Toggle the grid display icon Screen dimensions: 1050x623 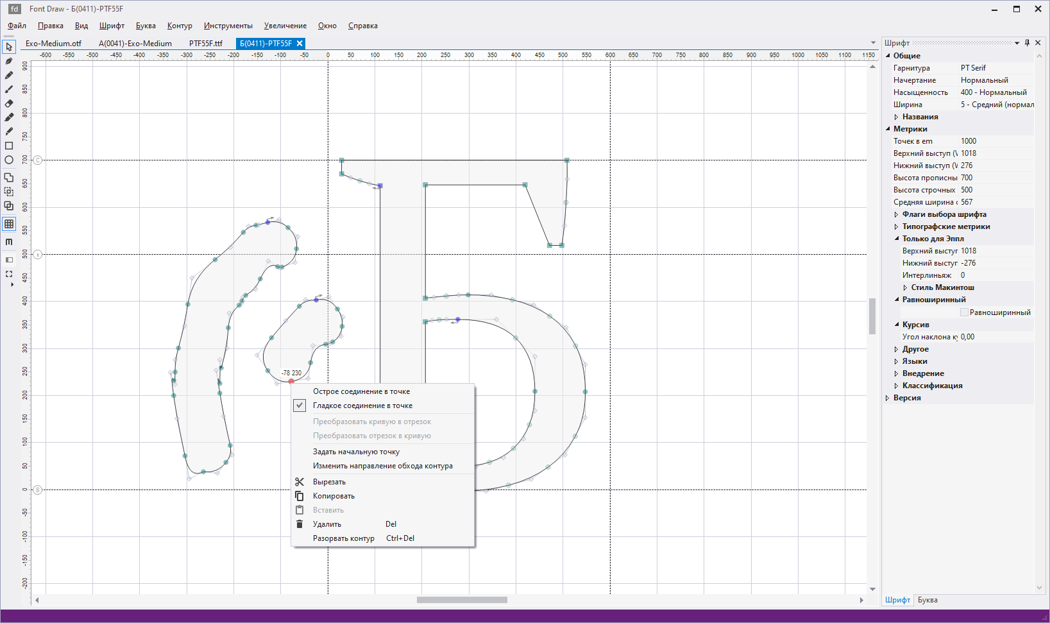9,224
